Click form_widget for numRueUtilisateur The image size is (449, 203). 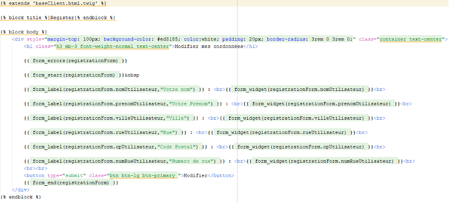click(x=325, y=161)
